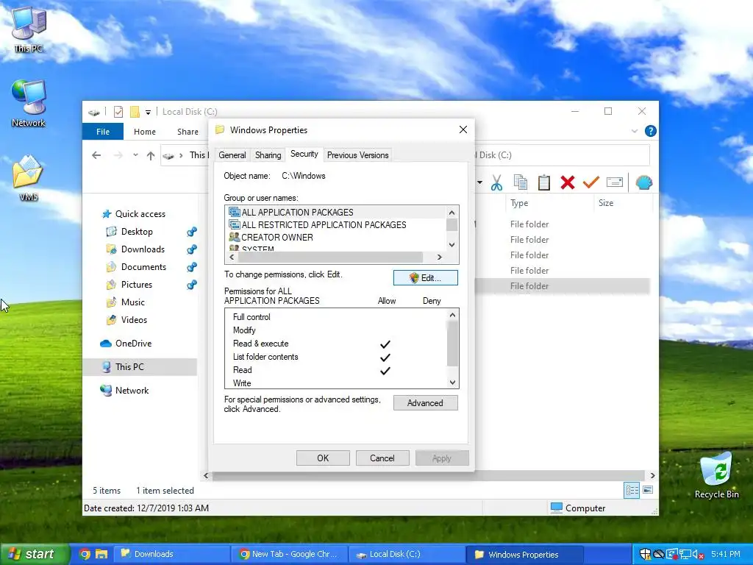The height and width of the screenshot is (565, 753).
Task: Click the Advanced button
Action: click(x=426, y=403)
